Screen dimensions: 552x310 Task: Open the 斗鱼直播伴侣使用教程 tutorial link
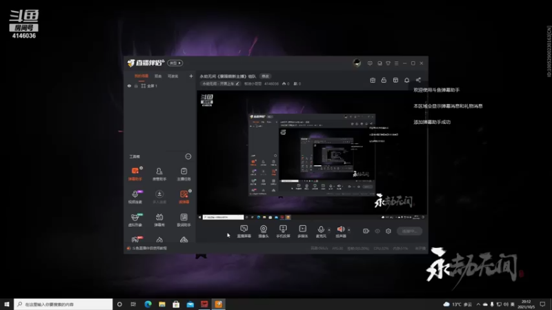point(149,248)
